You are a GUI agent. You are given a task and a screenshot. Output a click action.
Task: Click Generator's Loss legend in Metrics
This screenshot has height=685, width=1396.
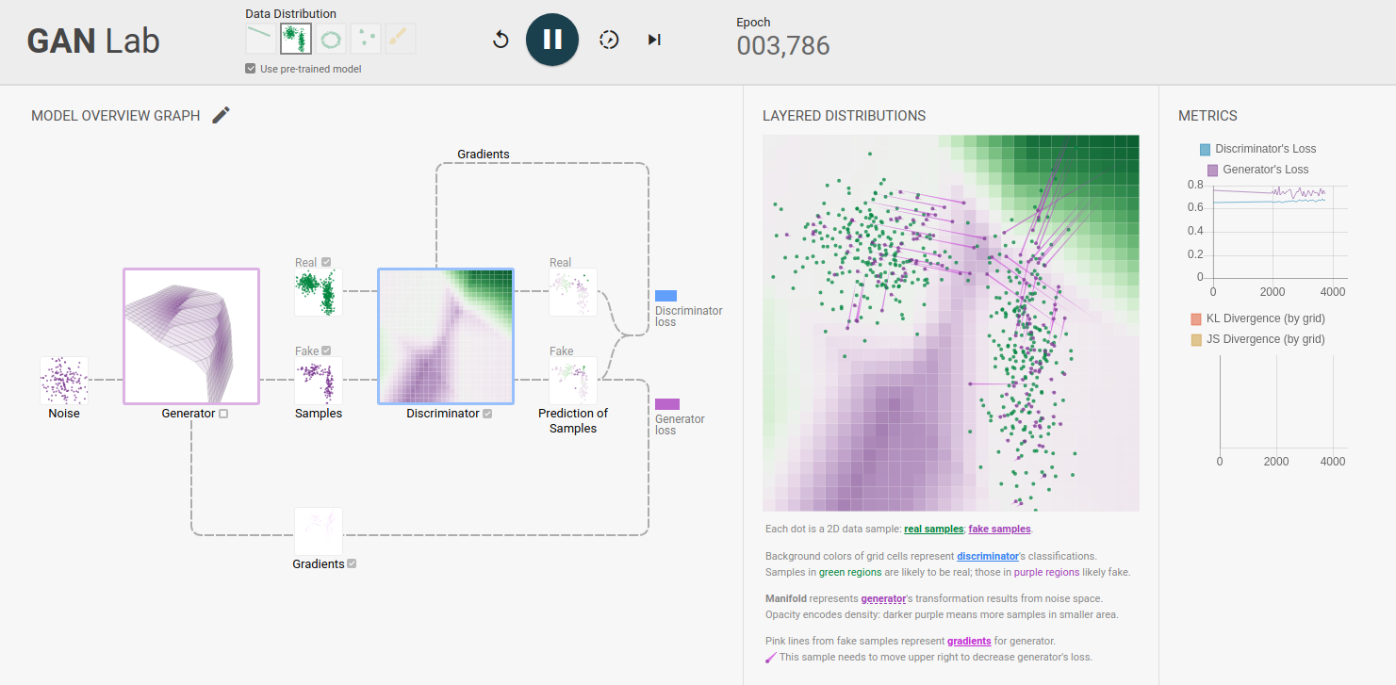point(1257,170)
